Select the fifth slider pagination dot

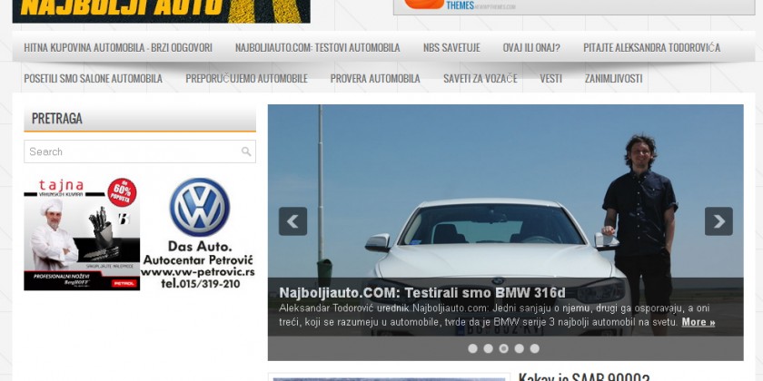[x=535, y=348]
